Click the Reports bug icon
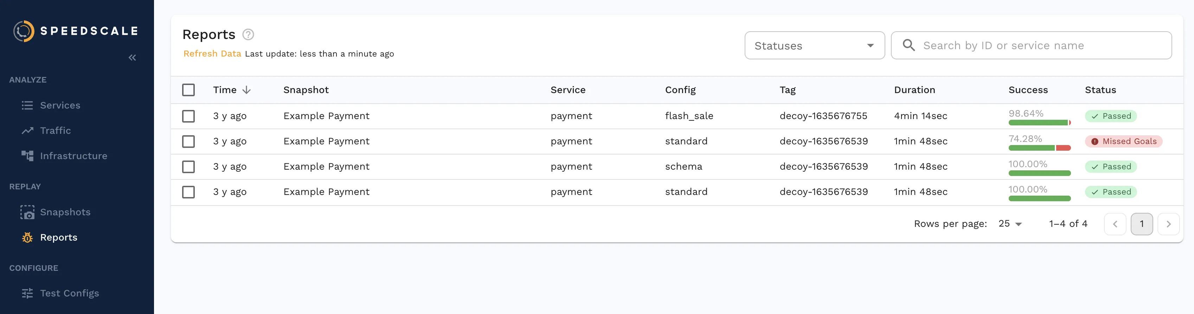This screenshot has width=1194, height=314. point(27,237)
